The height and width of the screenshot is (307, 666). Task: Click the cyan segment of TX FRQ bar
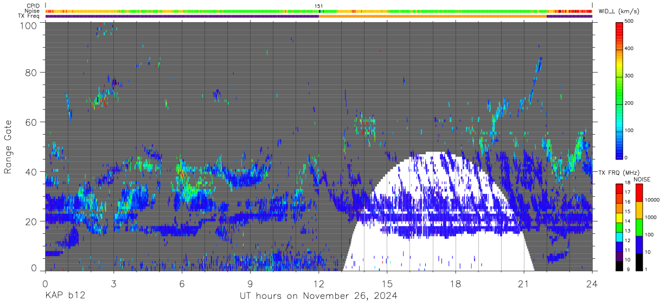619,236
